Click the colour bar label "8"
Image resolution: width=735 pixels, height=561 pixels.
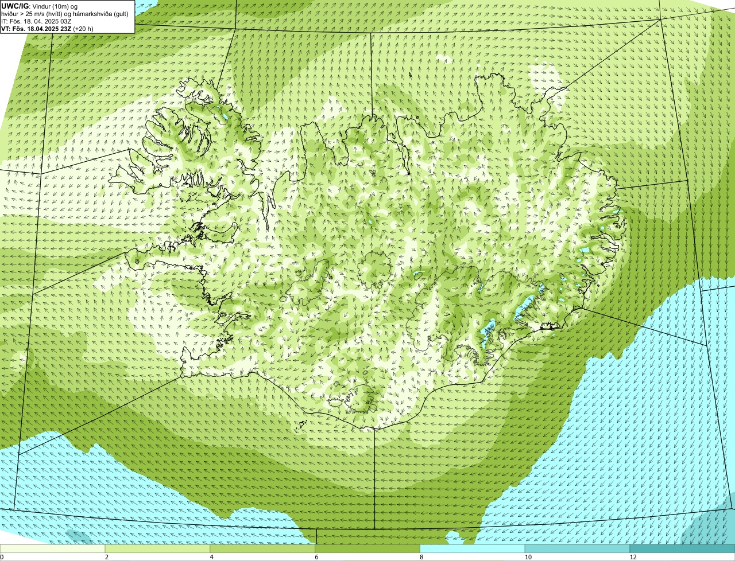[x=421, y=557]
